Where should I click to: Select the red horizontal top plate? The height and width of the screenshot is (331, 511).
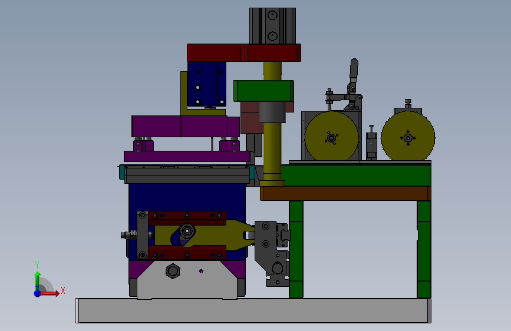(244, 52)
